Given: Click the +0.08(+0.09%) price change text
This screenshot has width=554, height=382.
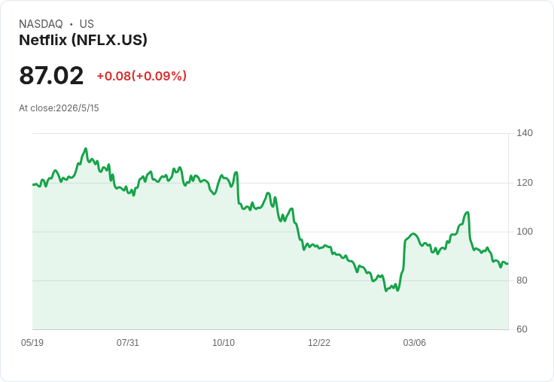Looking at the screenshot, I should pyautogui.click(x=142, y=76).
